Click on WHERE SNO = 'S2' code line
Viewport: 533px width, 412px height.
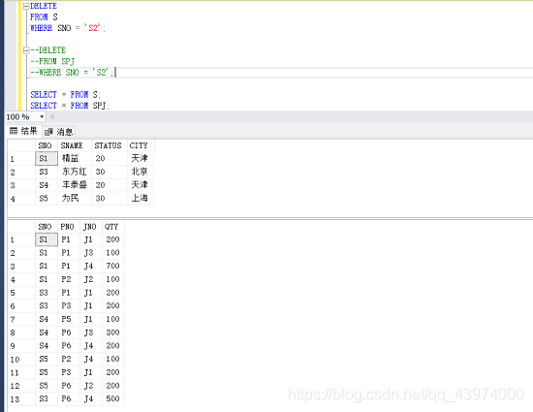pos(68,28)
